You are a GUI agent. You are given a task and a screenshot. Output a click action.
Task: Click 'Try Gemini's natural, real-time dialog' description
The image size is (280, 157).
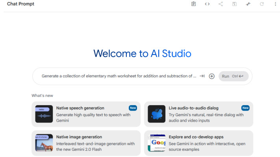coord(206,117)
